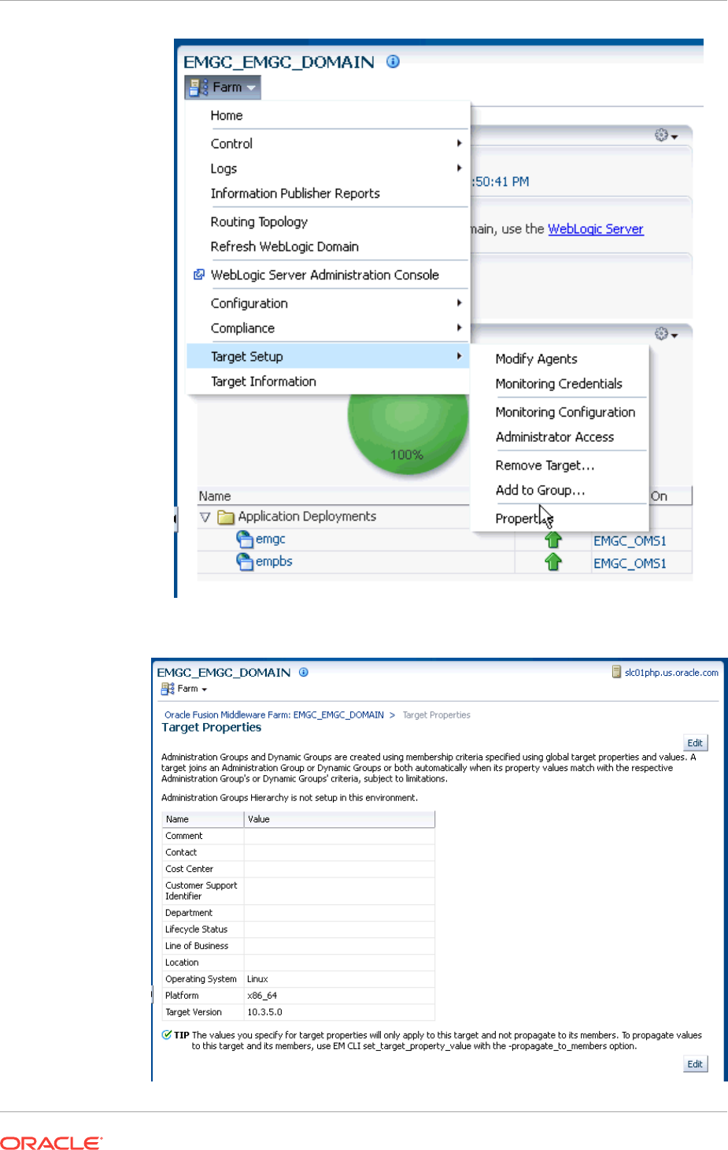Open the Farm menu in upper screenshot
This screenshot has height=1150, width=728.
[x=224, y=87]
